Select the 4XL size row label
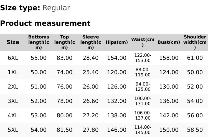This screenshot has height=137, width=208. click(x=13, y=115)
